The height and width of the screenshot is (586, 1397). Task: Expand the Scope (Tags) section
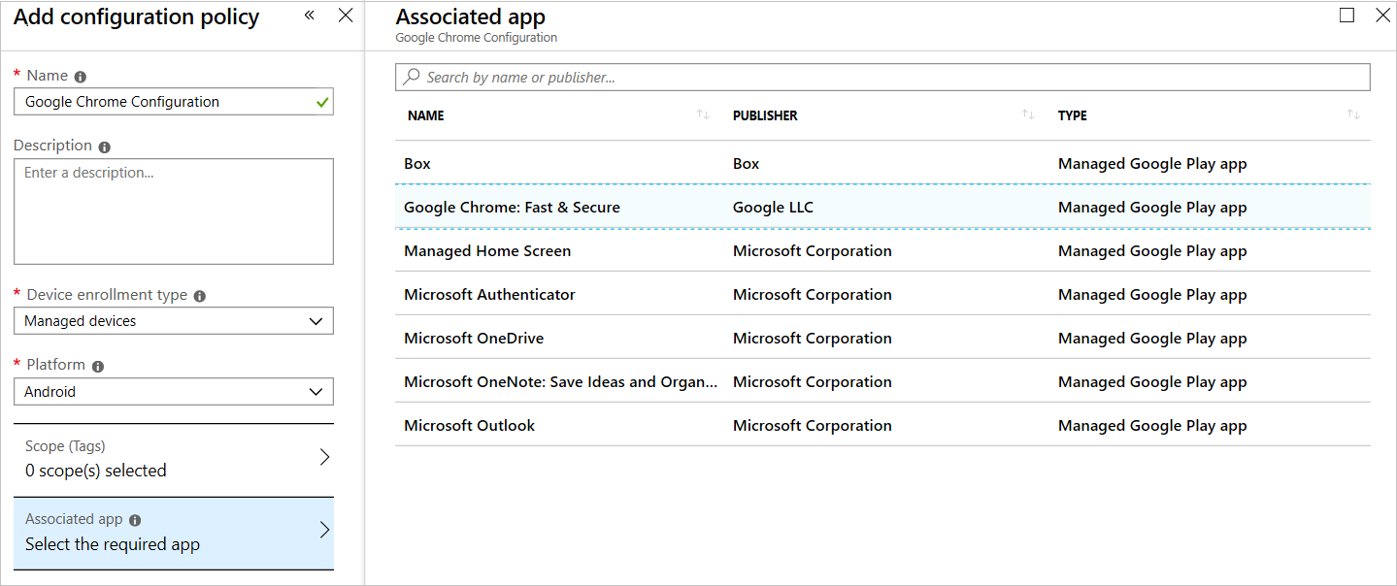325,458
